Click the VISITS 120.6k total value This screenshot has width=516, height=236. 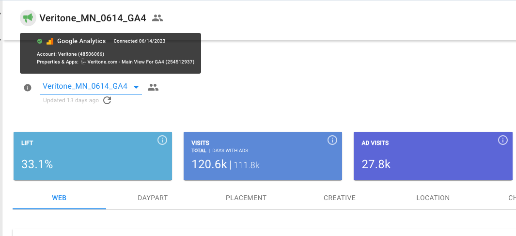click(209, 164)
